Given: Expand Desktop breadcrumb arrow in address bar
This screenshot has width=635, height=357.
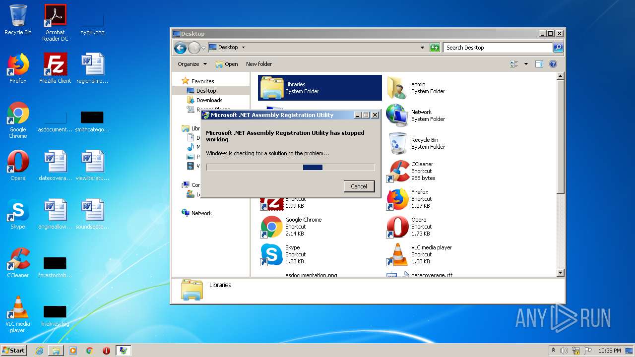Looking at the screenshot, I should pyautogui.click(x=243, y=48).
